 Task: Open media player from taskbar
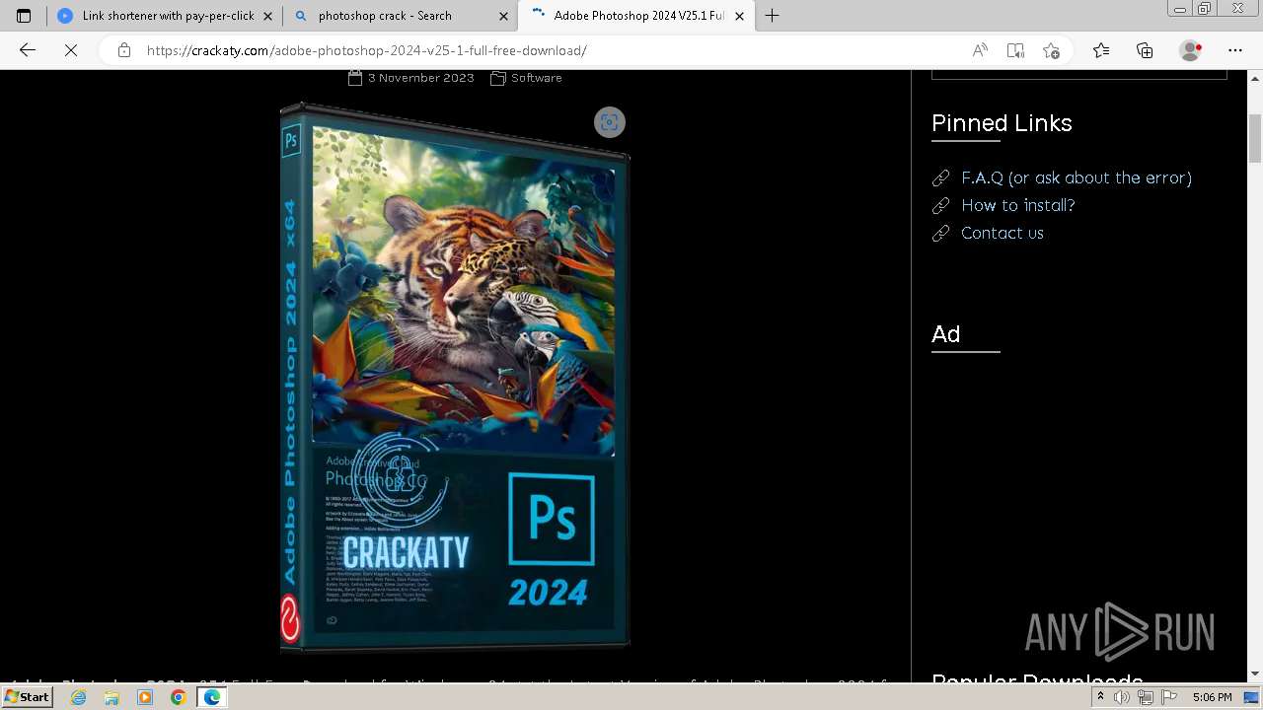tap(145, 697)
